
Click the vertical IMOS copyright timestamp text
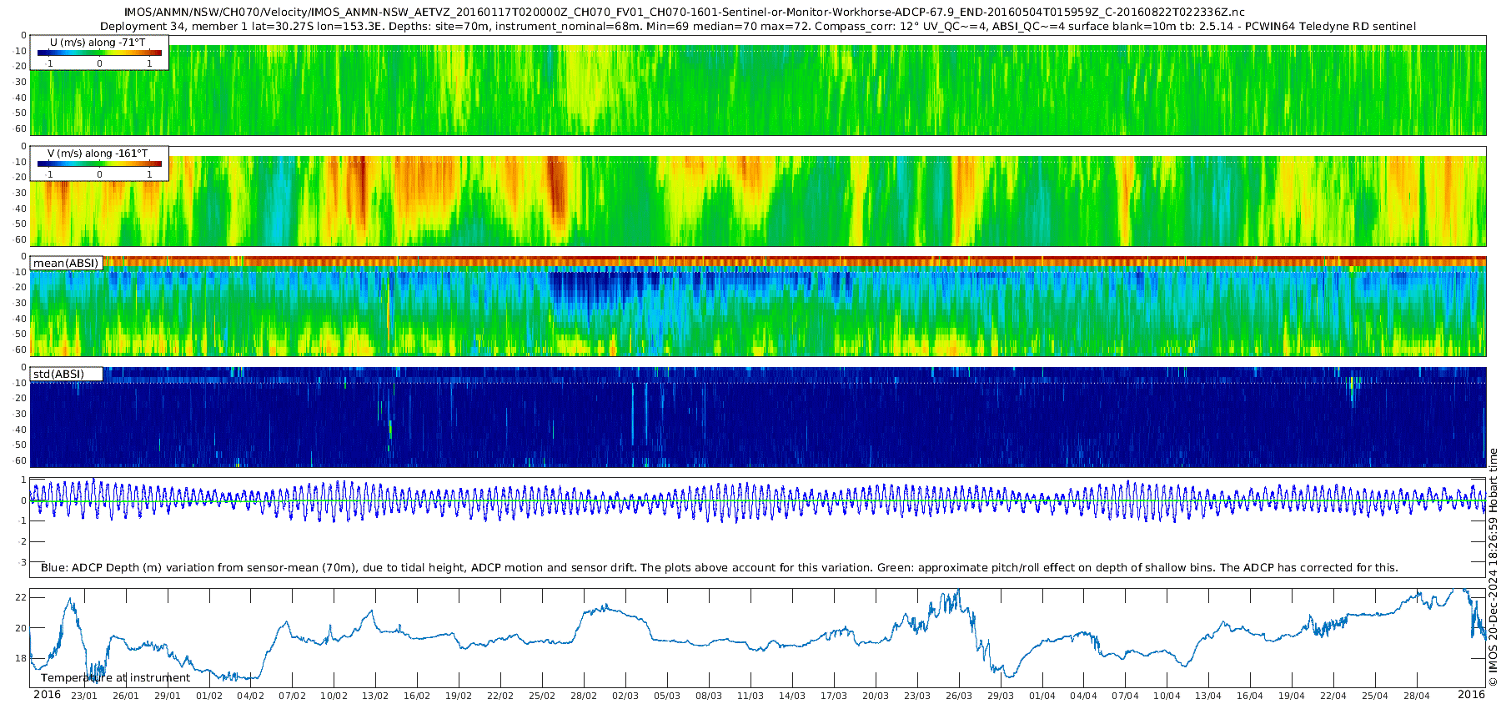[x=1493, y=567]
